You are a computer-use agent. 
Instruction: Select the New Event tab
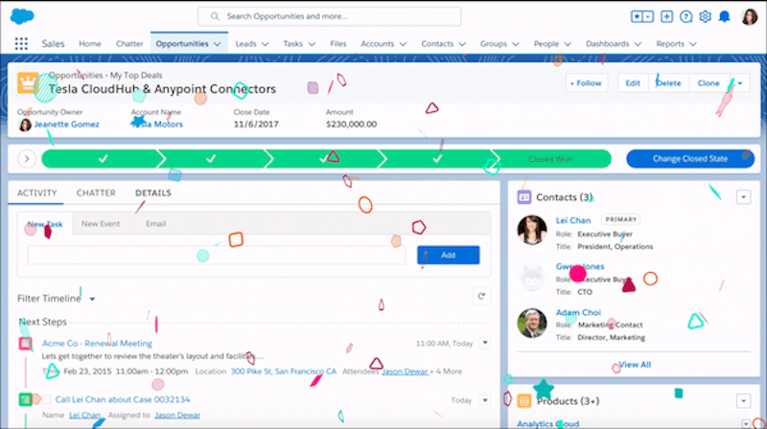pos(101,224)
